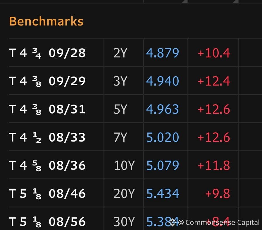
Task: Click the Benchmarks section heading
Action: pyautogui.click(x=46, y=21)
